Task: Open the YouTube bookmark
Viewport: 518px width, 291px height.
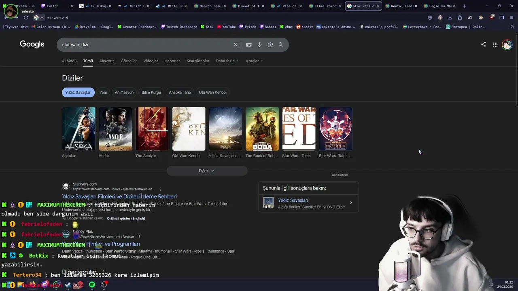Action: click(226, 27)
